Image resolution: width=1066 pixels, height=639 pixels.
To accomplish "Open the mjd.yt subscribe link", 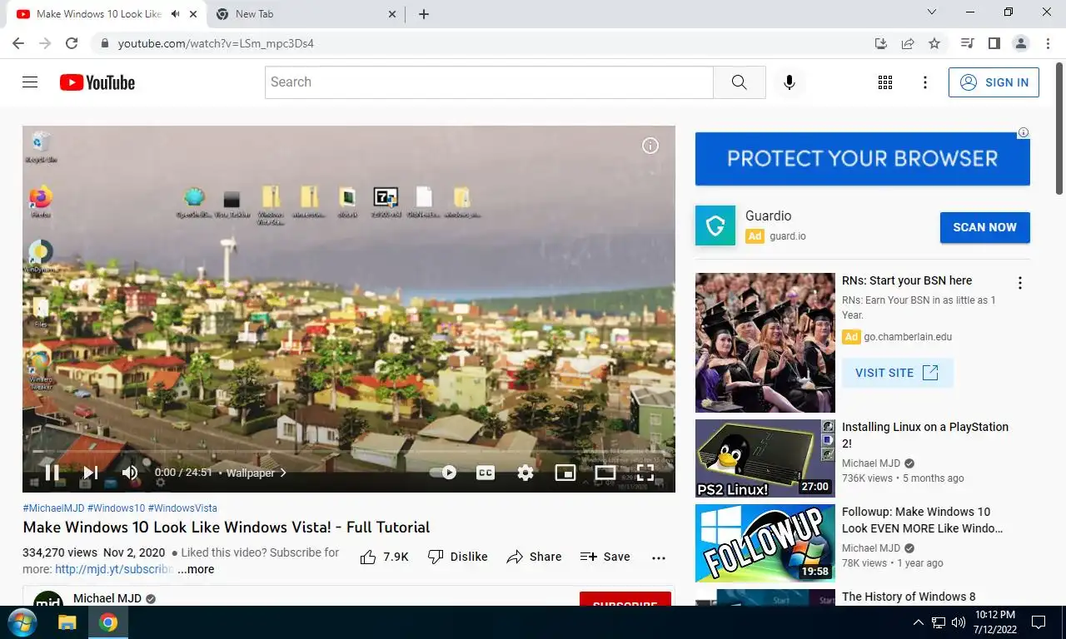I will [114, 569].
